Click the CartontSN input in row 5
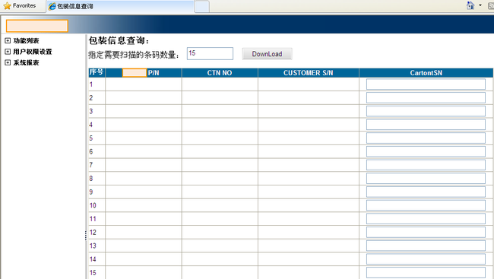Screen dimensions: 494x279 coord(426,138)
